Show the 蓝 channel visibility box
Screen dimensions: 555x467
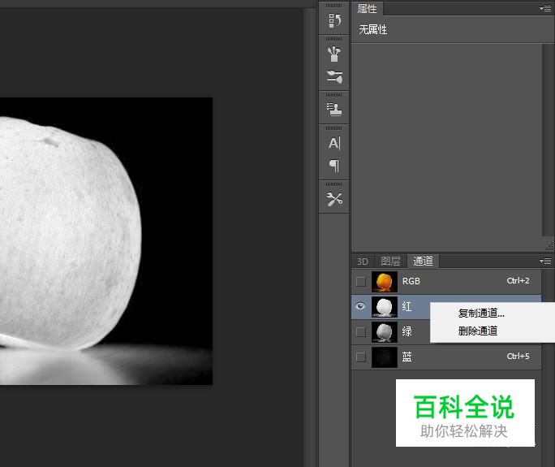(361, 357)
